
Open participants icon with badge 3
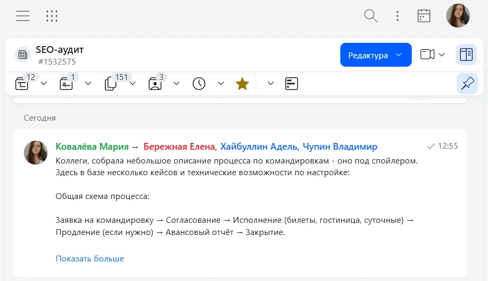[155, 84]
